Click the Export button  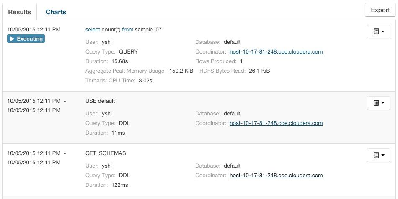380,10
